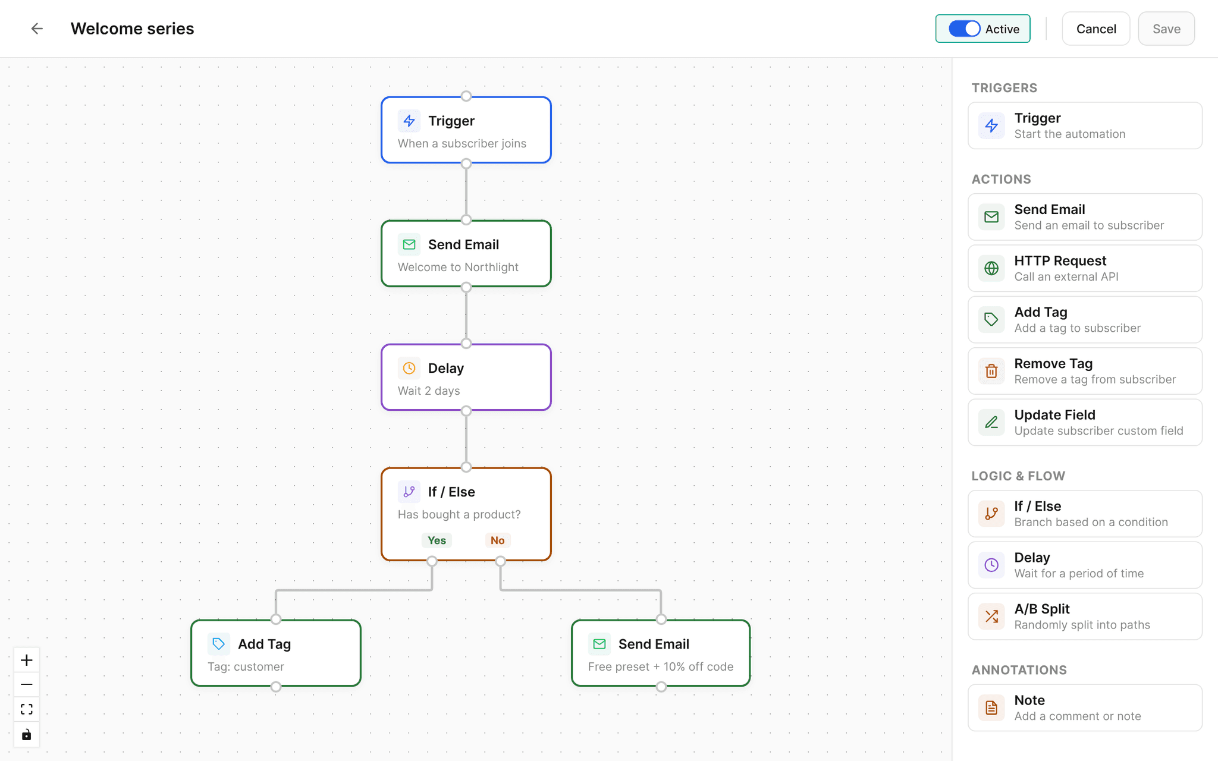Click "Update subscriber custom field" text
The height and width of the screenshot is (761, 1218).
coord(1098,430)
